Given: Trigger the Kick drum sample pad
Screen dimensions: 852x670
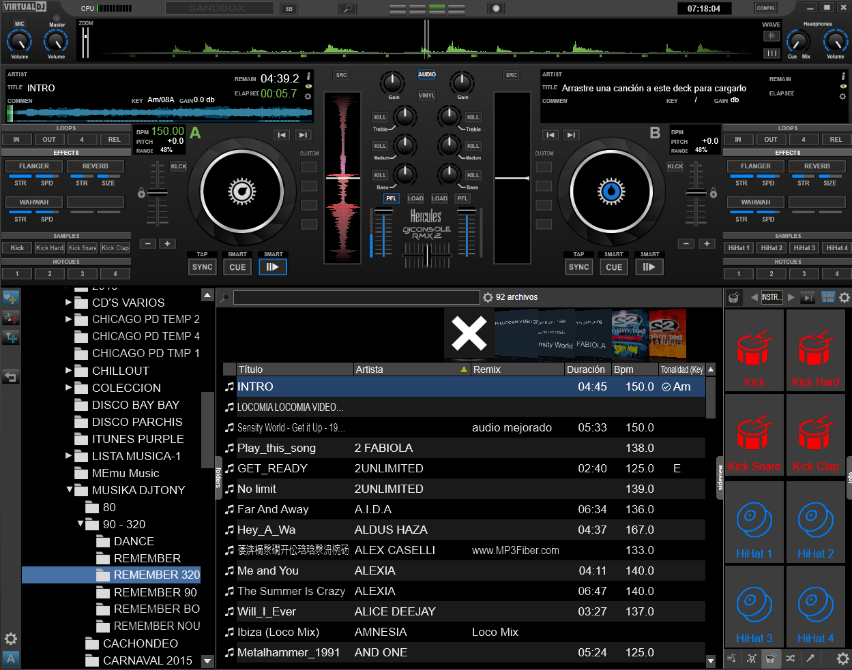Looking at the screenshot, I should pos(754,350).
